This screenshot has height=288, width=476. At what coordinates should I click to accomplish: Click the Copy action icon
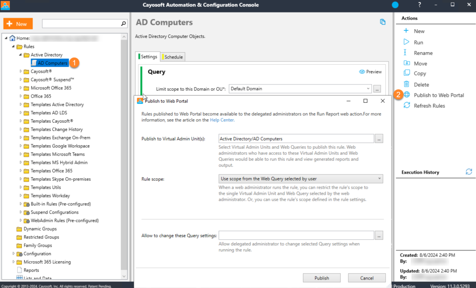tap(406, 73)
